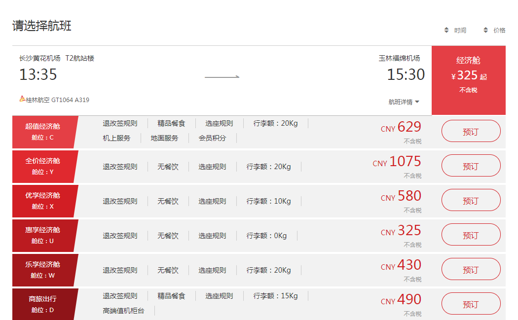The width and height of the screenshot is (518, 320).
Task: Open 退改签规则 for 超值经济舱
Action: pyautogui.click(x=120, y=123)
